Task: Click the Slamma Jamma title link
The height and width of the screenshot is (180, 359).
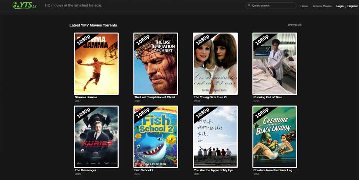Action: pyautogui.click(x=86, y=97)
